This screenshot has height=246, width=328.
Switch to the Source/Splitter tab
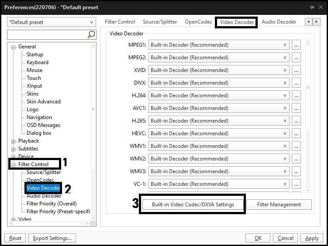(160, 22)
